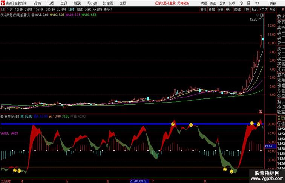Click the 12.00 price axis label
The image size is (285, 183).
click(x=271, y=26)
